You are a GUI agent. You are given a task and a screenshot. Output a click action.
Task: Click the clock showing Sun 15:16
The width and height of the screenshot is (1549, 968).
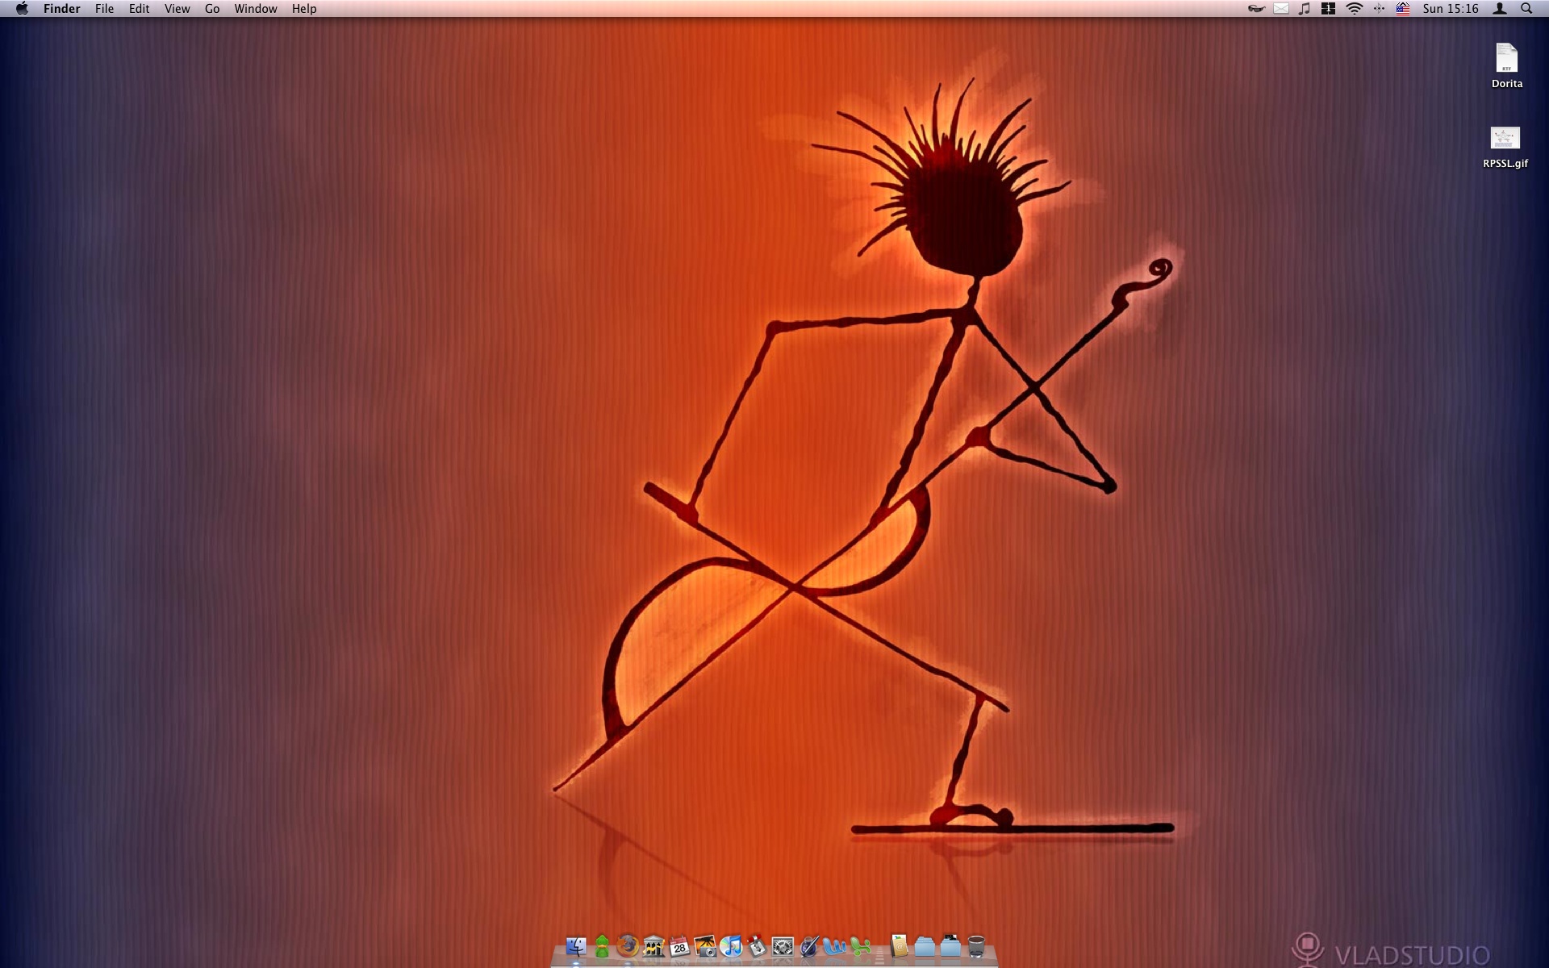(x=1451, y=9)
